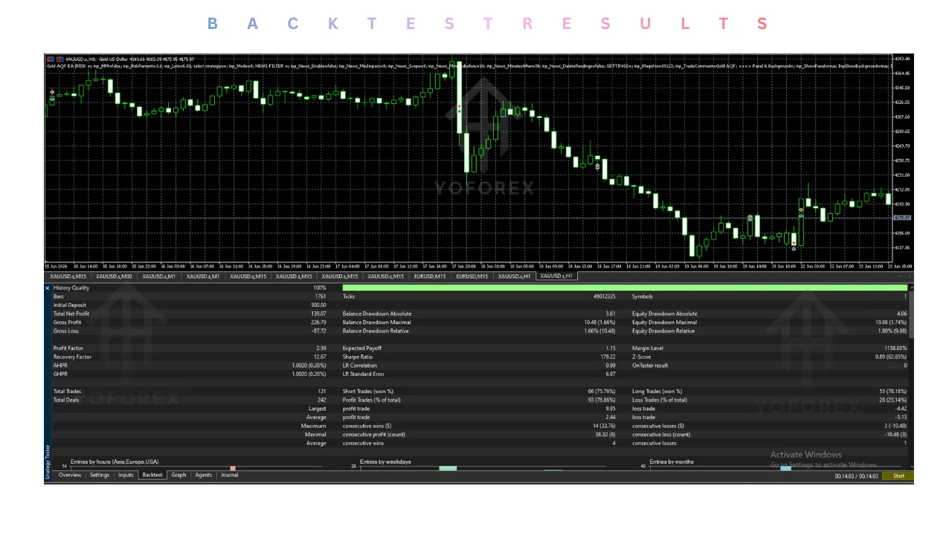Open the Journal tab
Image resolution: width=952 pixels, height=535 pixels.
(x=230, y=475)
